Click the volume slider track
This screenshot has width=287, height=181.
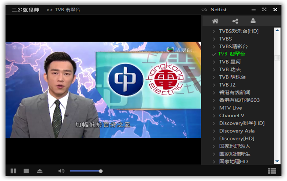tap(85, 171)
